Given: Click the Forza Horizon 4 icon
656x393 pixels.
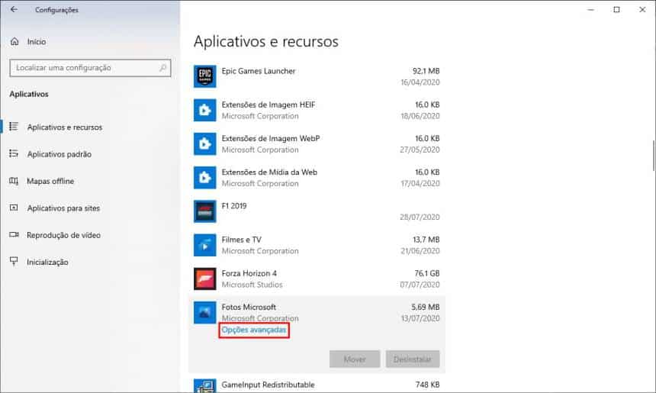Looking at the screenshot, I should [204, 279].
